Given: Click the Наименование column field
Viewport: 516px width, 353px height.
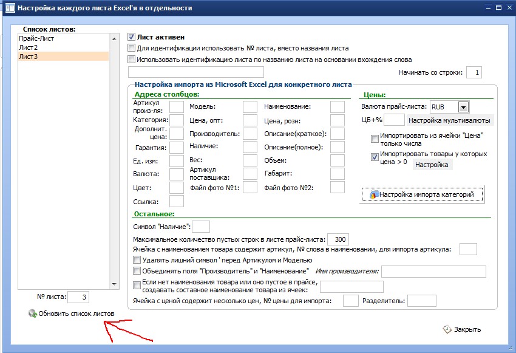Looking at the screenshot, I should (338, 107).
